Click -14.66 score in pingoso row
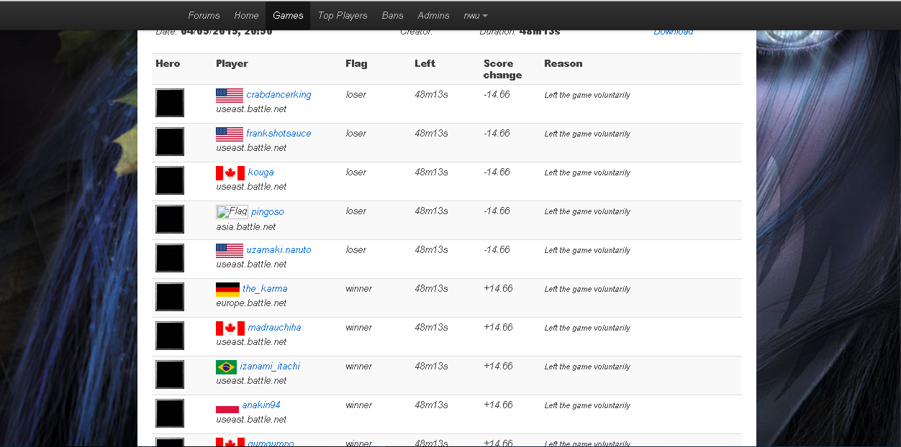 (497, 211)
